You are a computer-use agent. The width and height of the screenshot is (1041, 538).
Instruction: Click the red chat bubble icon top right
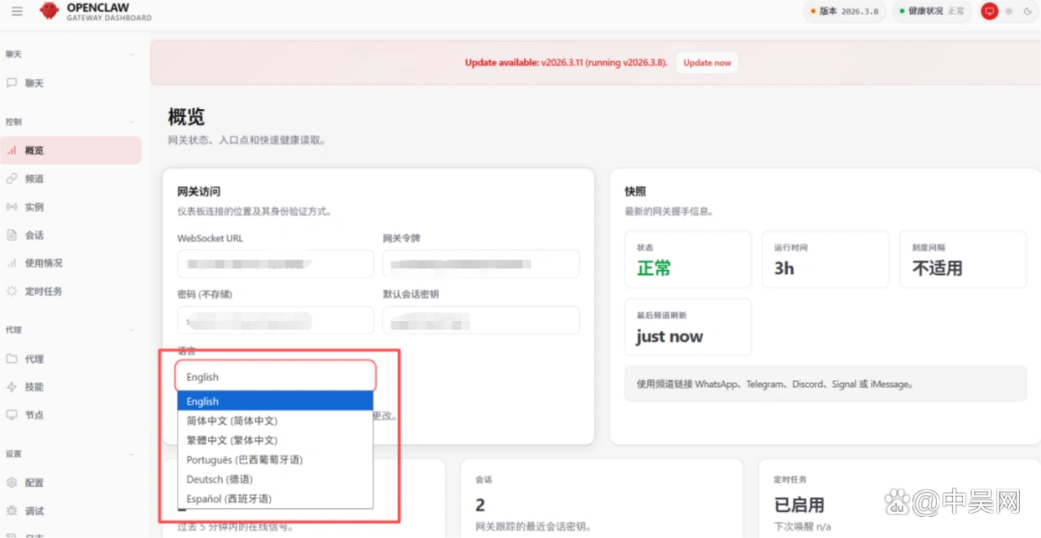click(989, 11)
